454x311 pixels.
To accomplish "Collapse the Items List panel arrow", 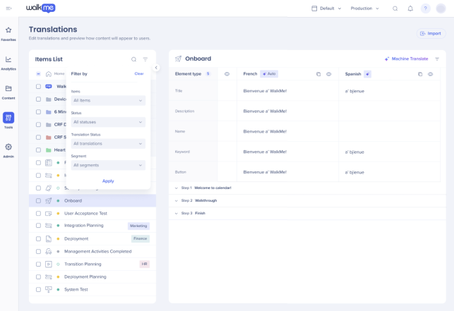I will coord(156,68).
